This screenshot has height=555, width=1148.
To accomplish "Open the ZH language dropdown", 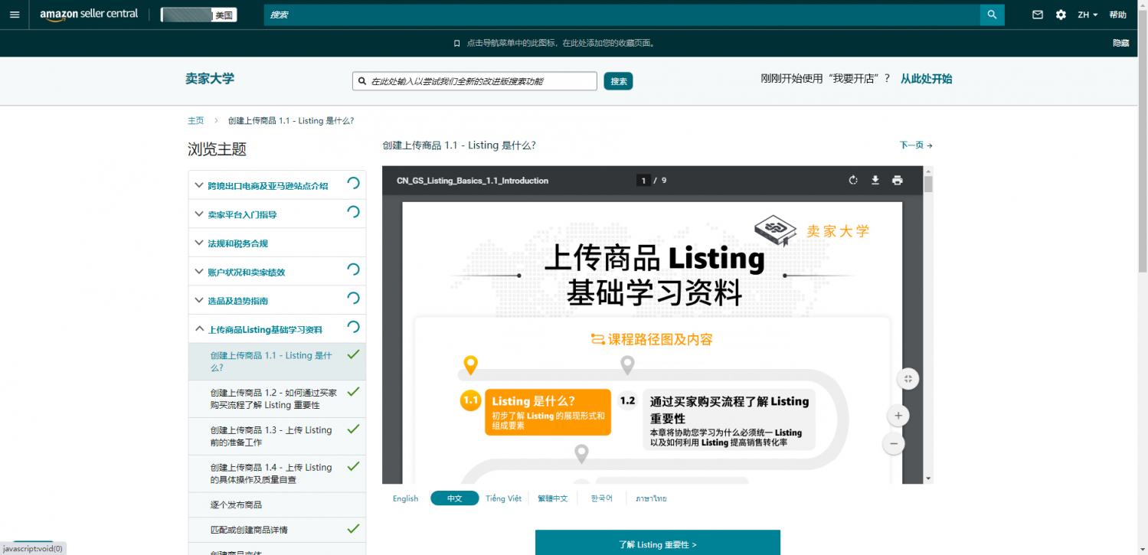I will (1087, 15).
